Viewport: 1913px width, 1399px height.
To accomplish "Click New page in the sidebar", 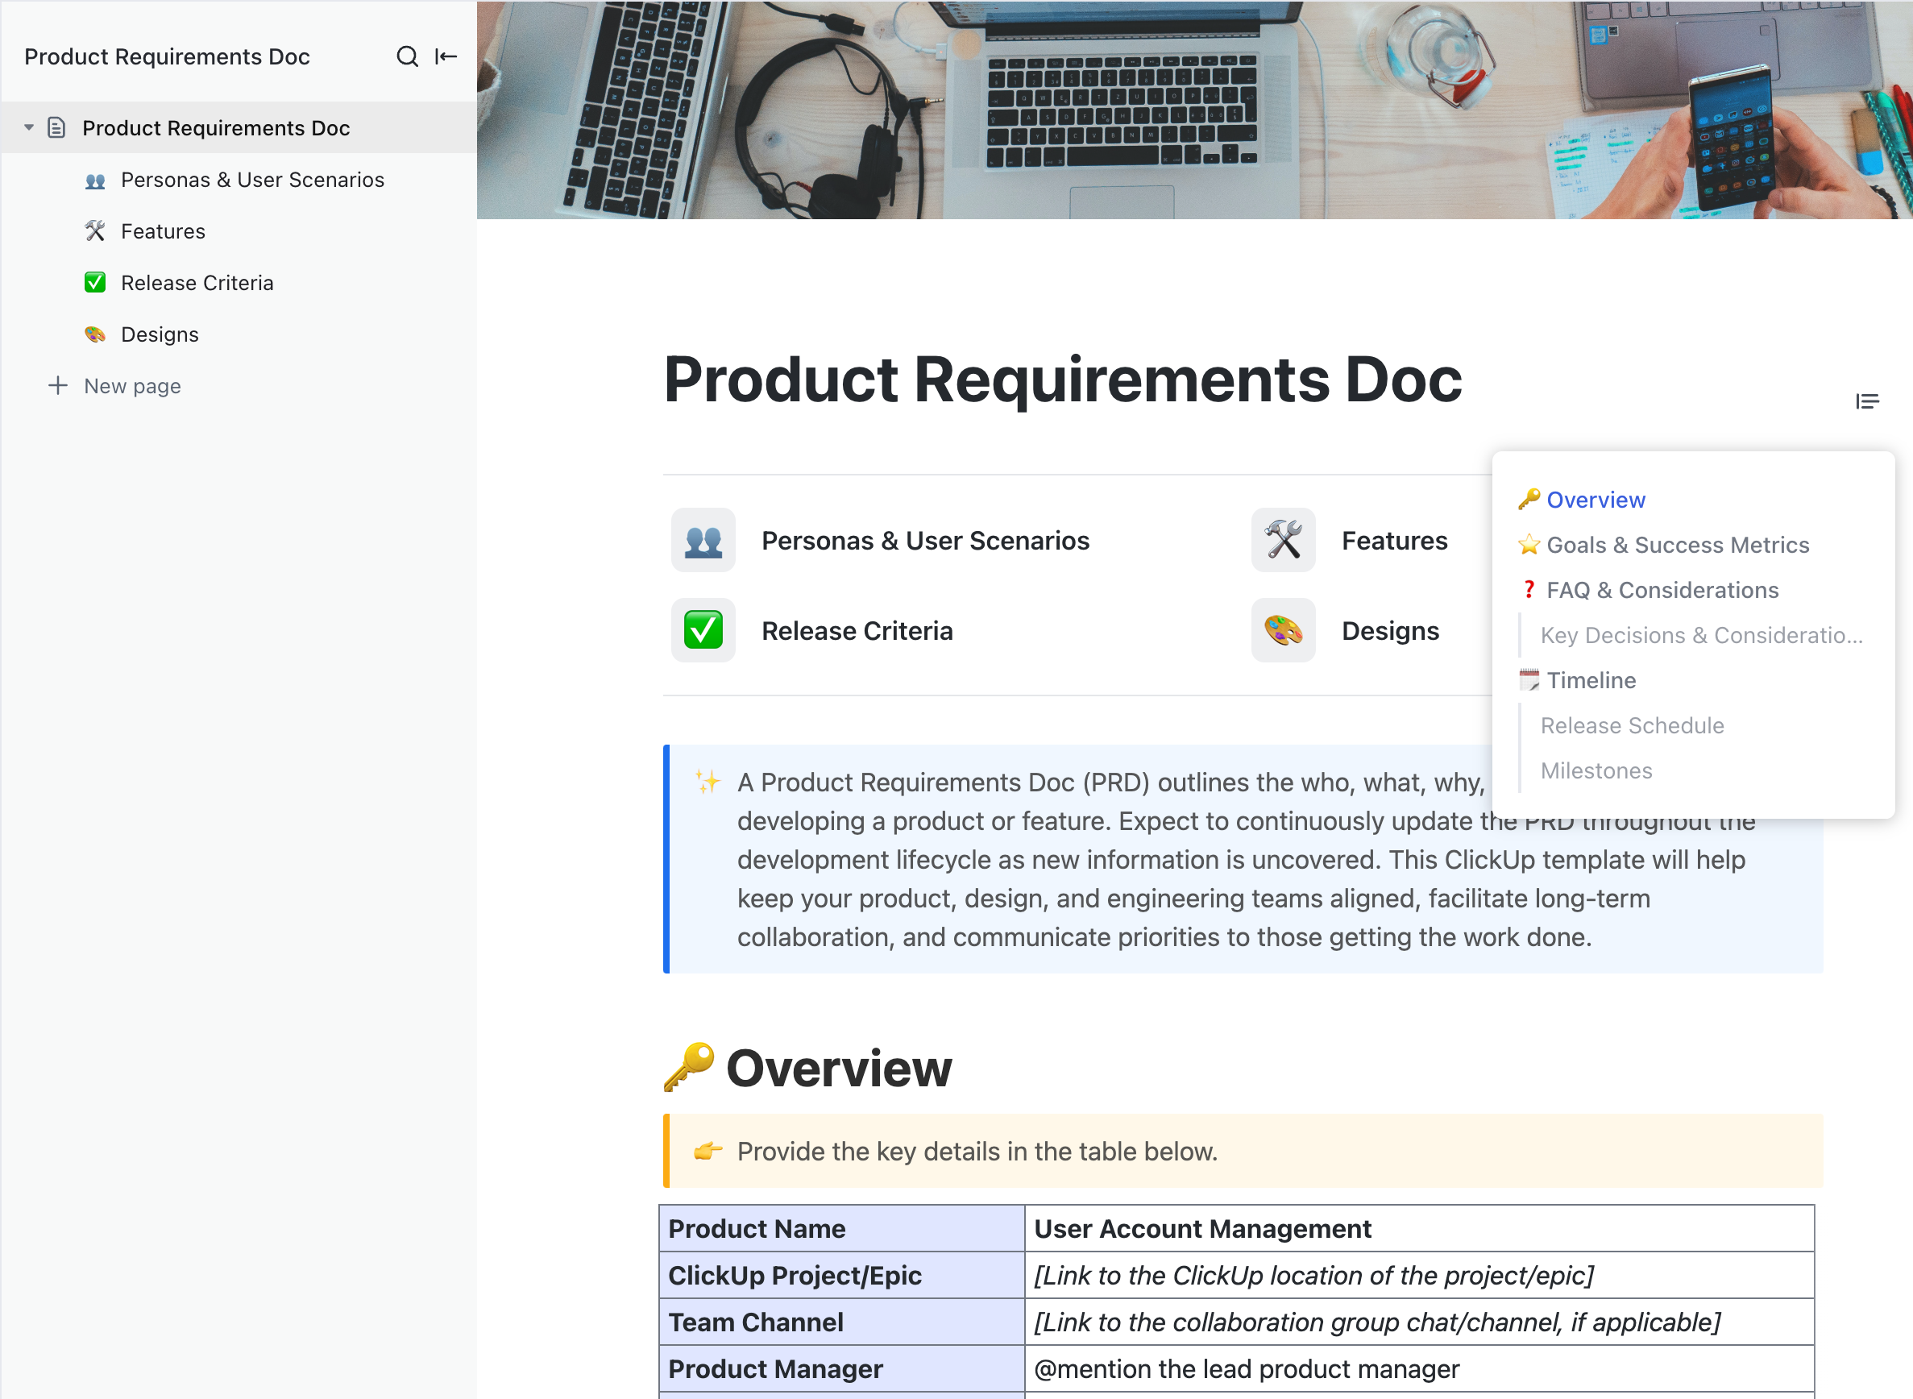I will [x=132, y=385].
